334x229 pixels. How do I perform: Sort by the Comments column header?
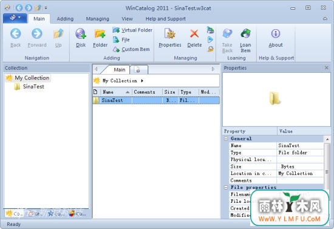point(147,92)
